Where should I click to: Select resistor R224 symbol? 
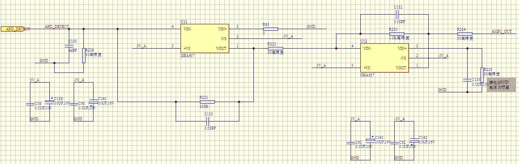click(x=465, y=34)
